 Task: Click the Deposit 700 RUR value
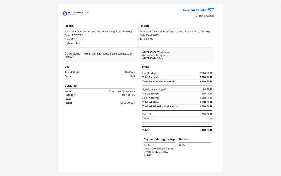207,114
